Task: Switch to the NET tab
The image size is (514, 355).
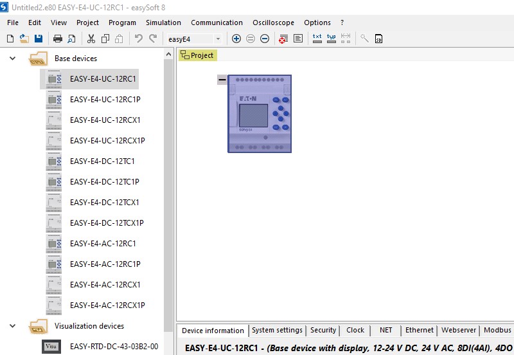Action: (x=386, y=330)
